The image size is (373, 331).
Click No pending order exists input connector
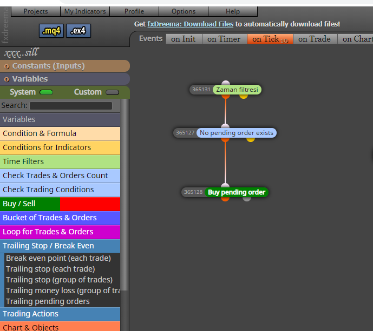225,126
